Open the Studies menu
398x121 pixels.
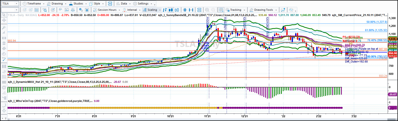(x=76, y=4)
